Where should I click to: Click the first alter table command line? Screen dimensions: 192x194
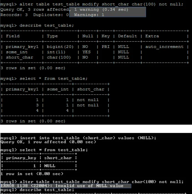pyautogui.click(x=92, y=4)
